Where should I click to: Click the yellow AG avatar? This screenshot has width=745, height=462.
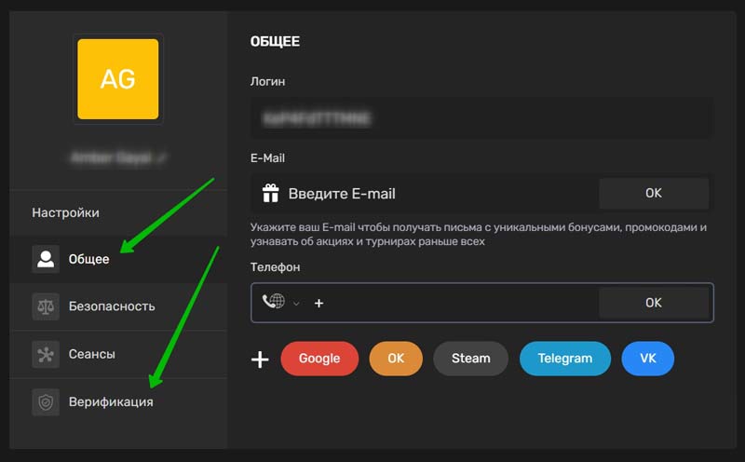[117, 79]
